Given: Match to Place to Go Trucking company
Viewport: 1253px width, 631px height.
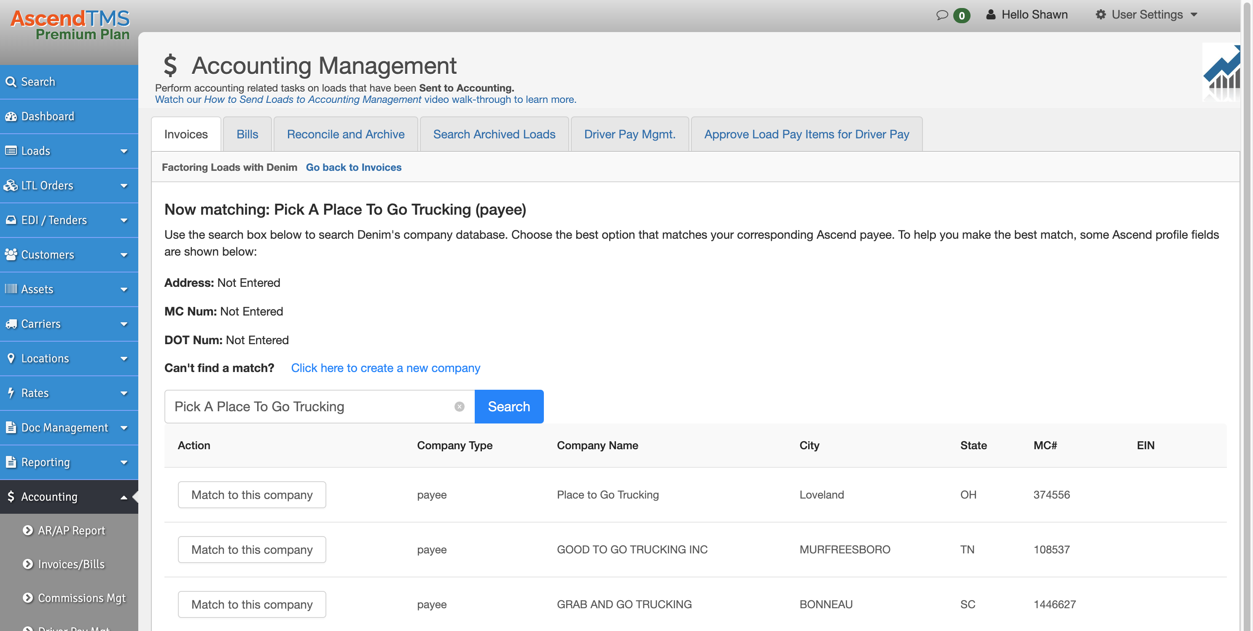Looking at the screenshot, I should [x=252, y=494].
